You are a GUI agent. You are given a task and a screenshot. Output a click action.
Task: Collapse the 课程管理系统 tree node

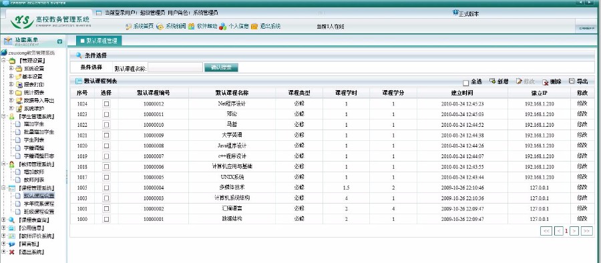3,188
